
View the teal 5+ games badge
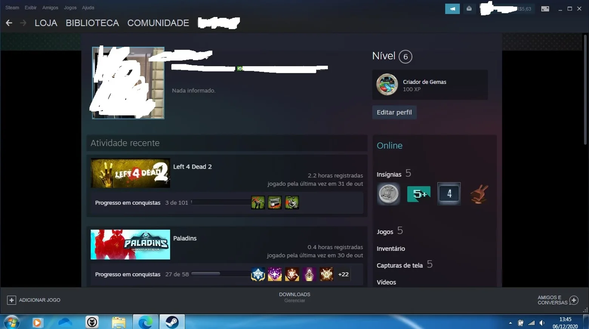tap(419, 194)
